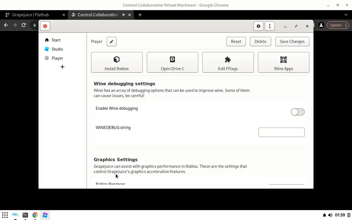Click the Open Drive C button

point(172,62)
